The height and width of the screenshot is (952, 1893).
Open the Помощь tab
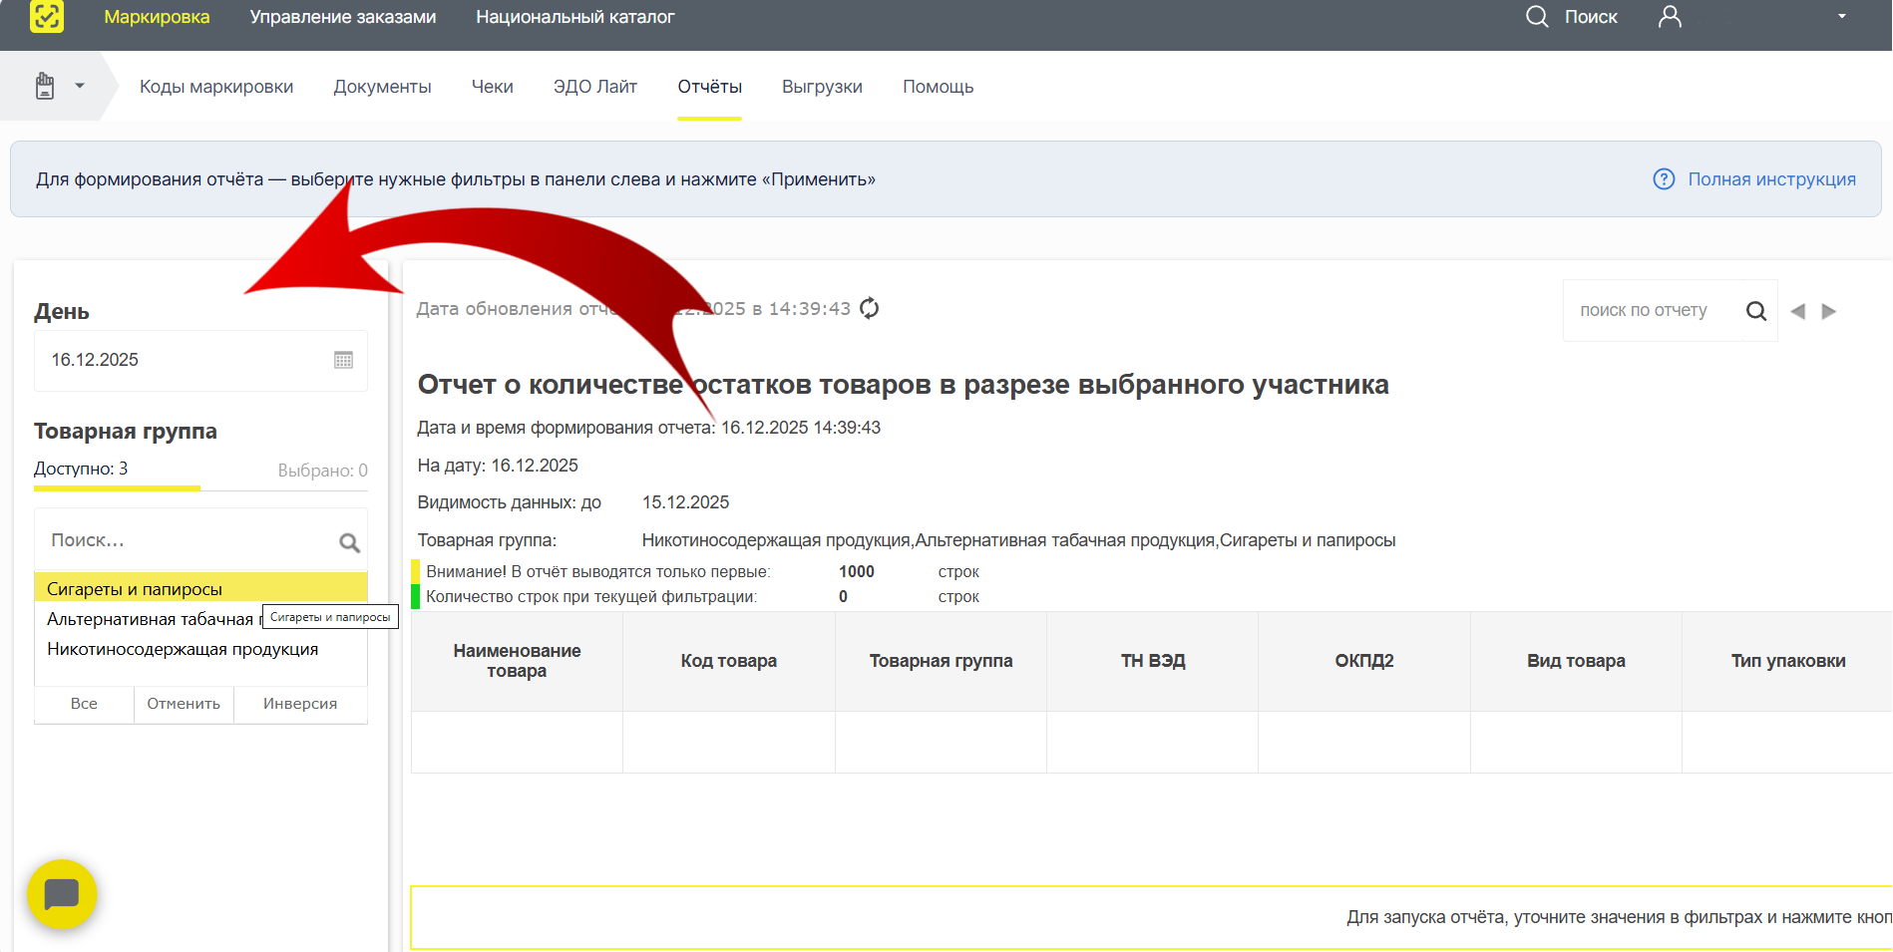point(939,87)
